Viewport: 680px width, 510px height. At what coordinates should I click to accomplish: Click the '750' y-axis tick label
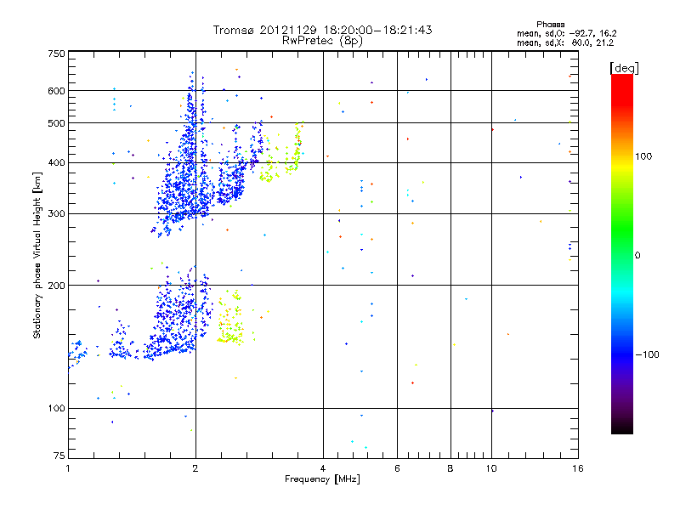pyautogui.click(x=56, y=54)
